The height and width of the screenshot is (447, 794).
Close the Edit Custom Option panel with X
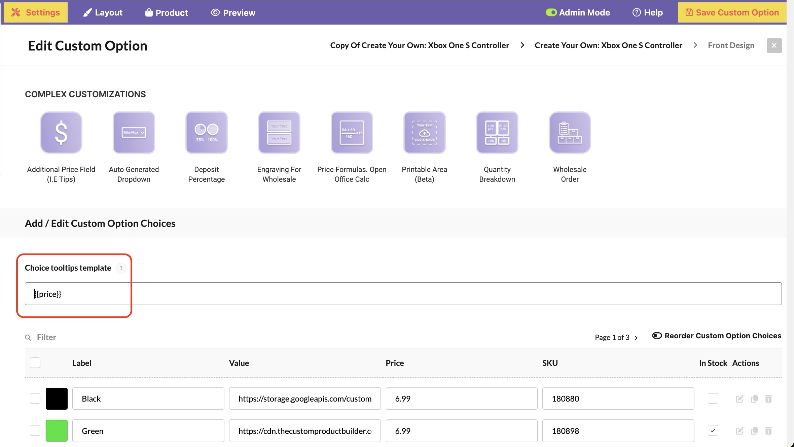(774, 45)
